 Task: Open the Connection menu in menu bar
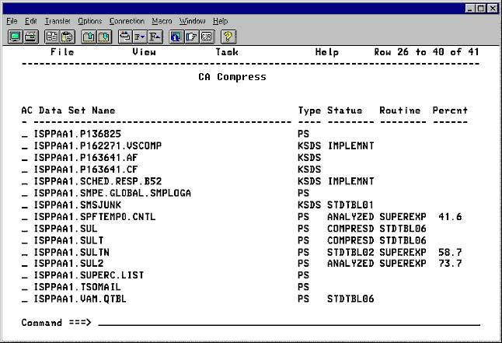[127, 20]
